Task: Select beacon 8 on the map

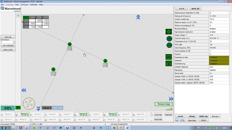Action: click(70, 44)
